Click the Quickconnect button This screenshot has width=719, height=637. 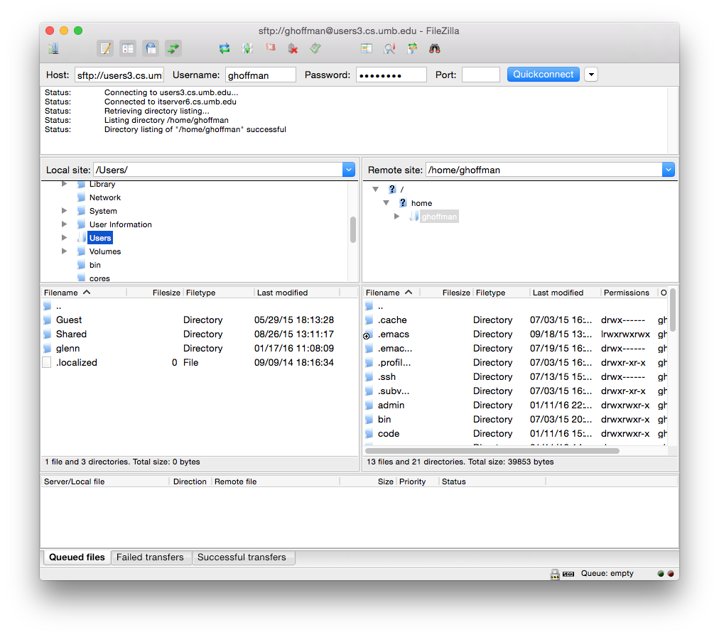coord(543,75)
